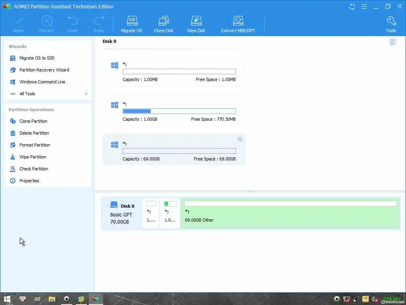Click the refresh icon in title bar
This screenshot has height=305, width=406.
tap(352, 7)
